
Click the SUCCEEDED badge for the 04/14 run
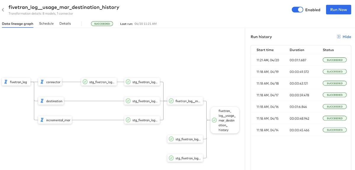335,130
